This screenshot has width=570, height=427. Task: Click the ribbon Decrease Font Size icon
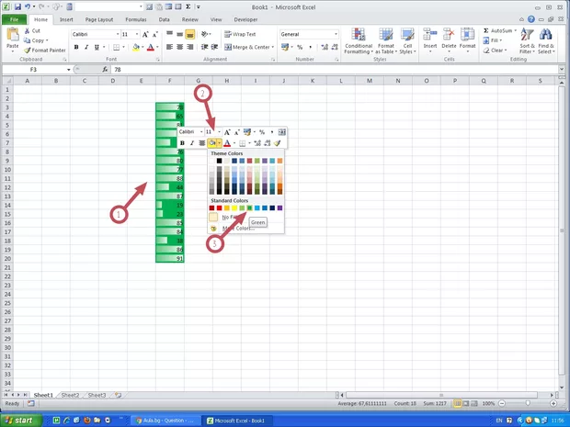(154, 34)
